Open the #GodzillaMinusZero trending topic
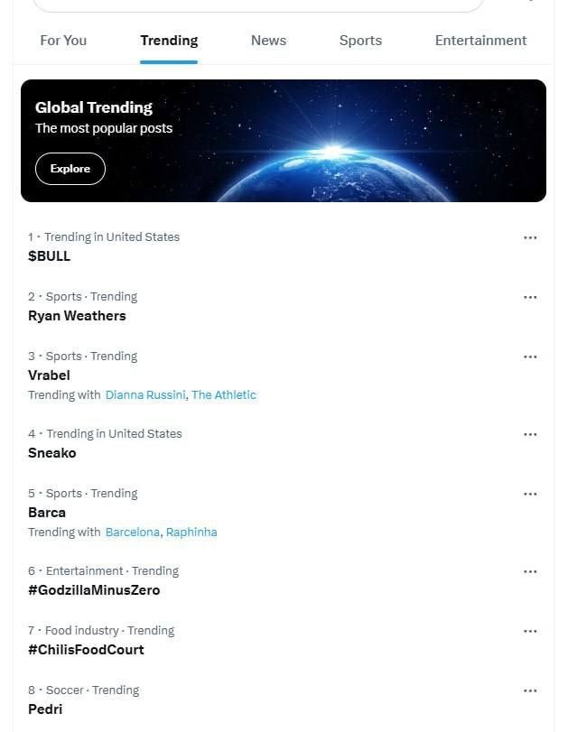Image resolution: width=568 pixels, height=732 pixels. (x=94, y=590)
